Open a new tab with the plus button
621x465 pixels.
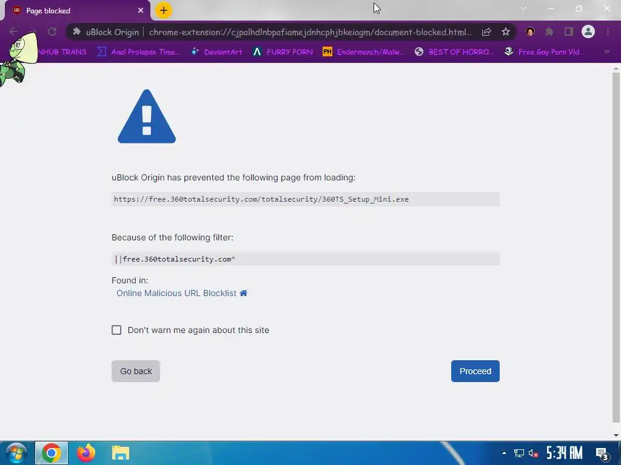pos(164,10)
